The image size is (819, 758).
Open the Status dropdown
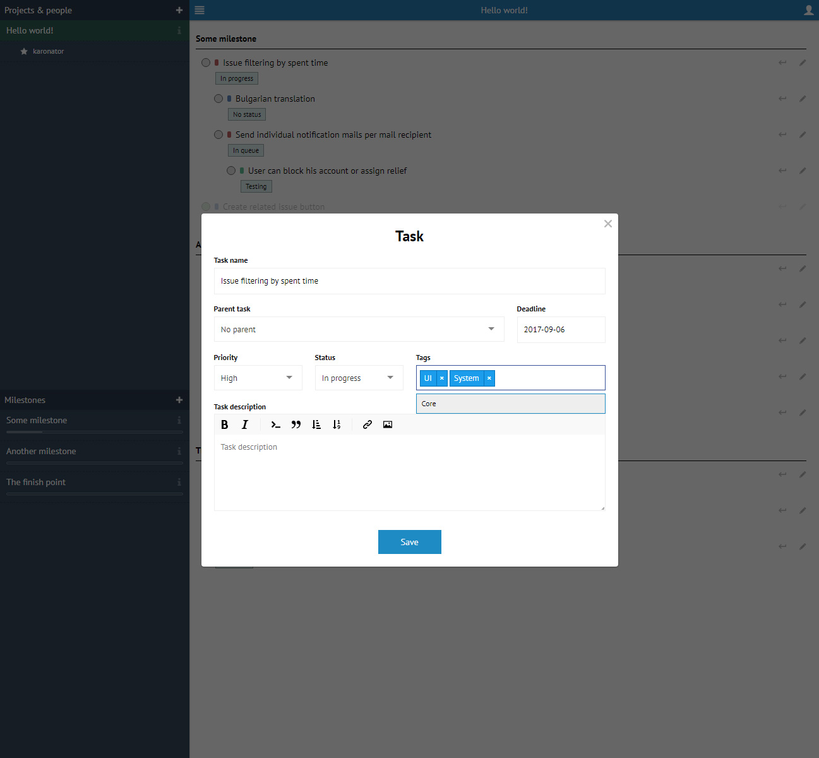coord(359,378)
